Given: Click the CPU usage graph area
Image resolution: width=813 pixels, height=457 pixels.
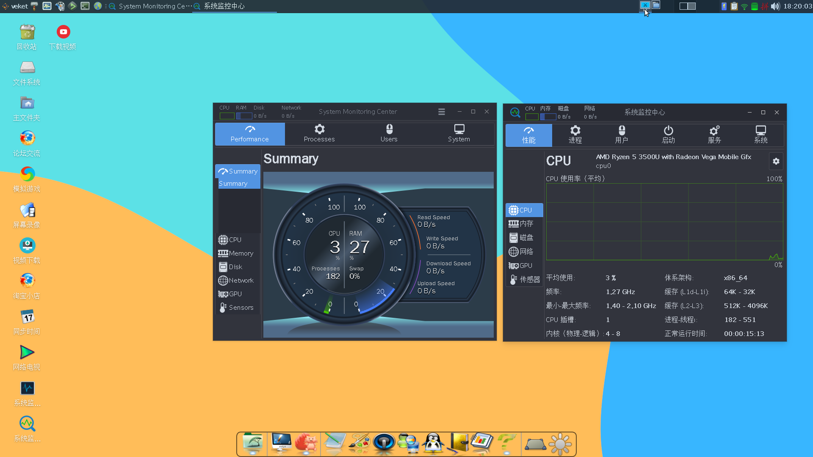Looking at the screenshot, I should [664, 222].
